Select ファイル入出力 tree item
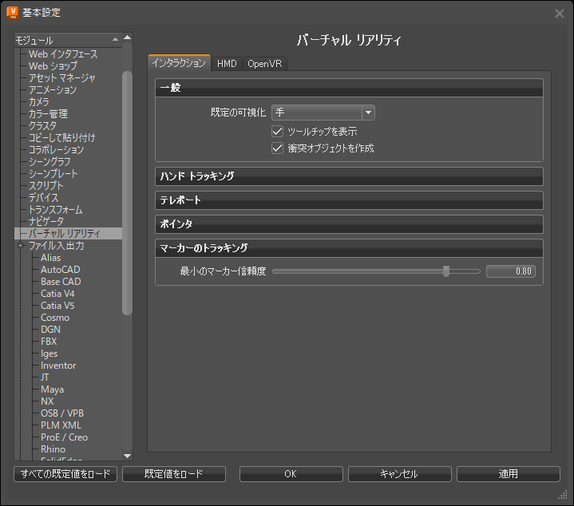574x506 pixels. 57,246
